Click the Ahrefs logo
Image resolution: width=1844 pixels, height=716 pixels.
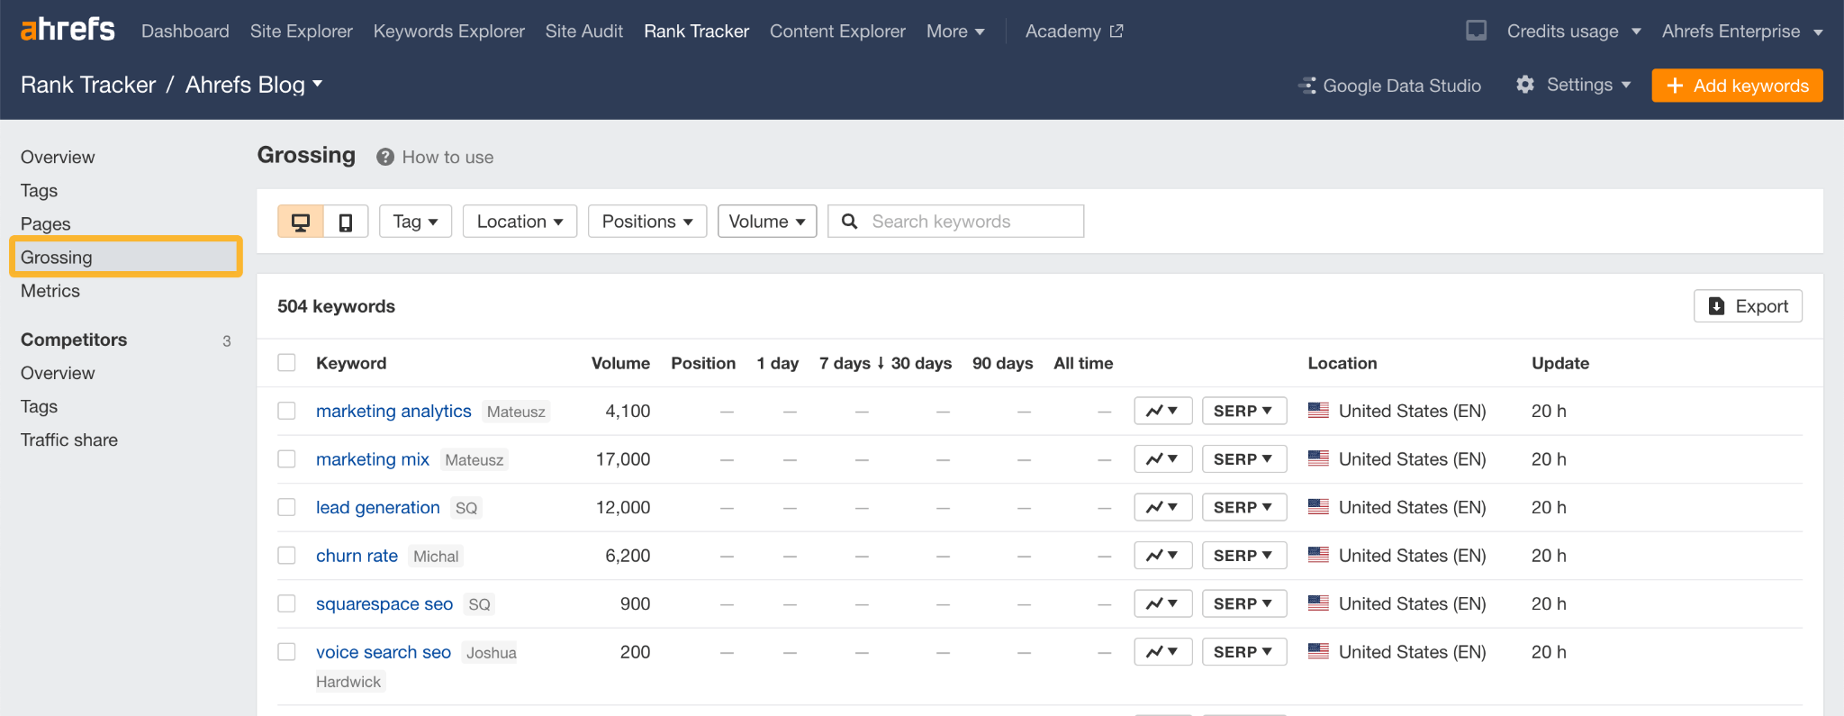tap(68, 30)
